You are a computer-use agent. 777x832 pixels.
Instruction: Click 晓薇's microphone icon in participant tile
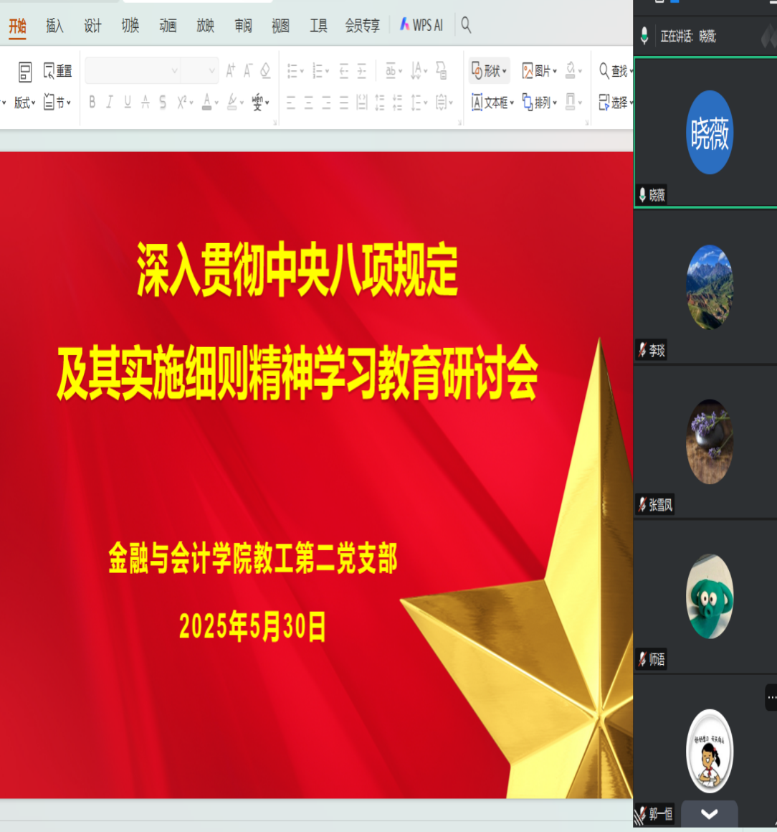pyautogui.click(x=643, y=194)
